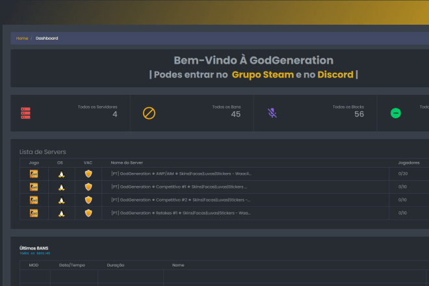Click the 'MOD' column header in bans table

pyautogui.click(x=34, y=265)
